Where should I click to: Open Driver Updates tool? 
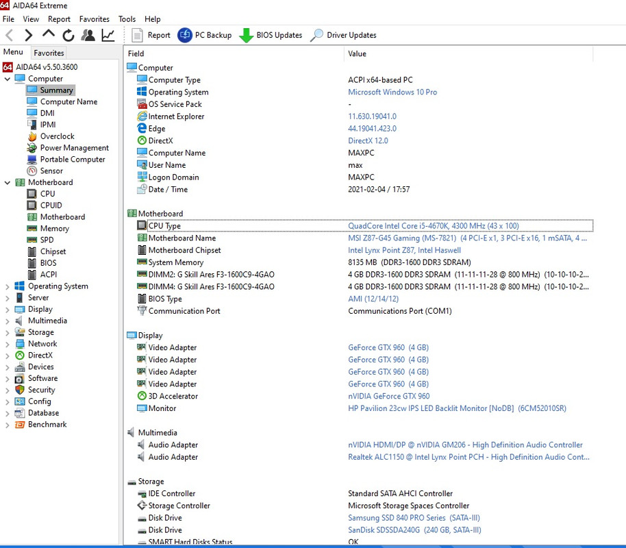(x=343, y=35)
